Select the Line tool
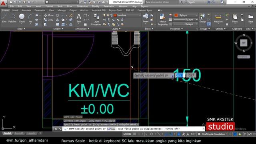Viewport: 256px width, 144px height. pos(4,18)
